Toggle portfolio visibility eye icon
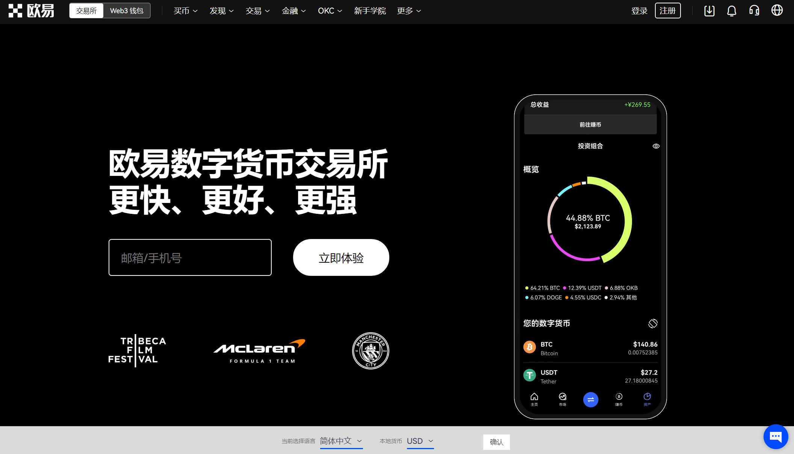 [x=656, y=146]
